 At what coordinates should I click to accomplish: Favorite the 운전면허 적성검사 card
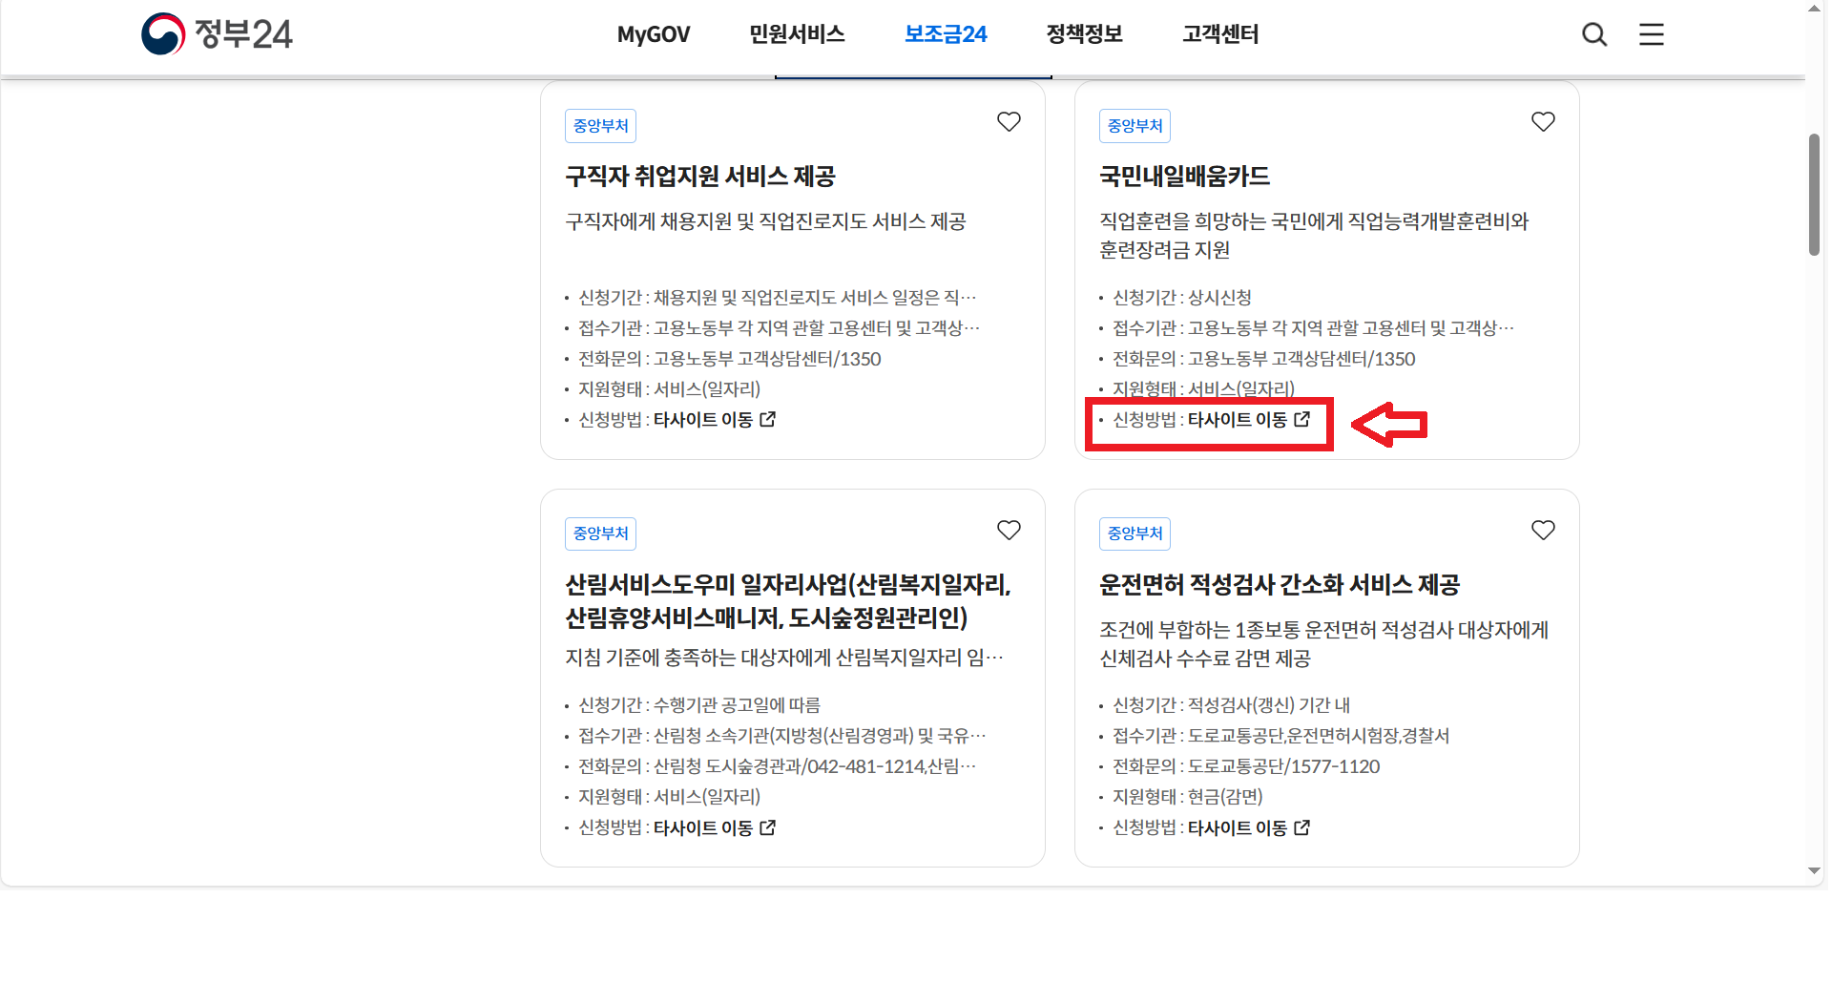pos(1543,530)
